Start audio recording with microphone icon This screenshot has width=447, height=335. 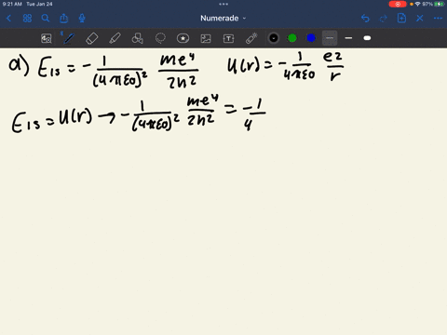point(82,19)
